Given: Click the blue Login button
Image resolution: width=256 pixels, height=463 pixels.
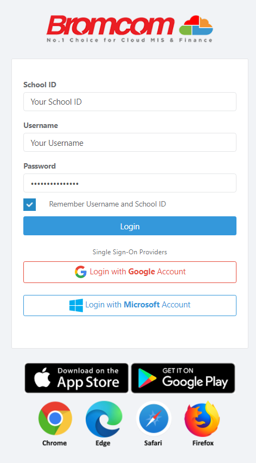Looking at the screenshot, I should 130,226.
